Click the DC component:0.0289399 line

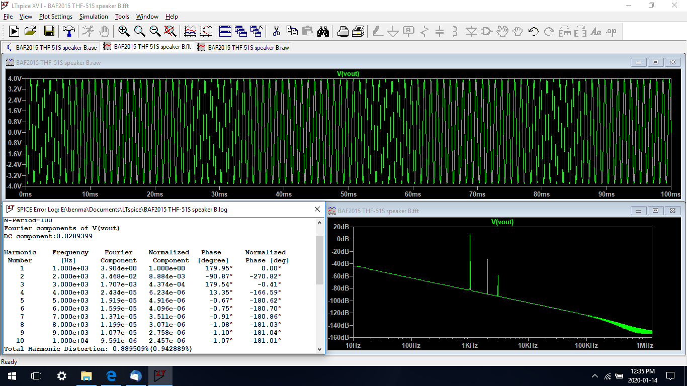coord(48,236)
